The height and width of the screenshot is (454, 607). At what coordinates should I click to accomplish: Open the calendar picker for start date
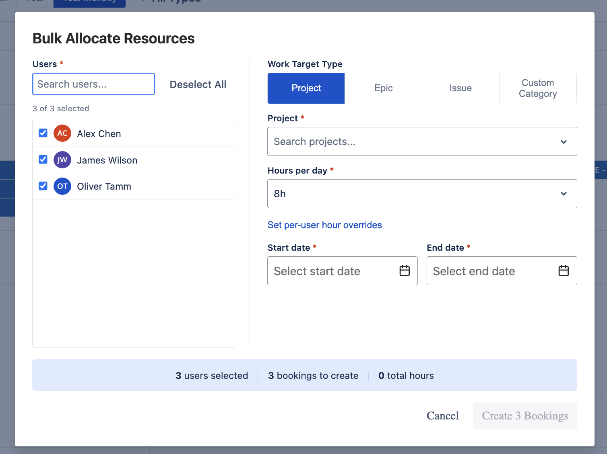pyautogui.click(x=405, y=270)
